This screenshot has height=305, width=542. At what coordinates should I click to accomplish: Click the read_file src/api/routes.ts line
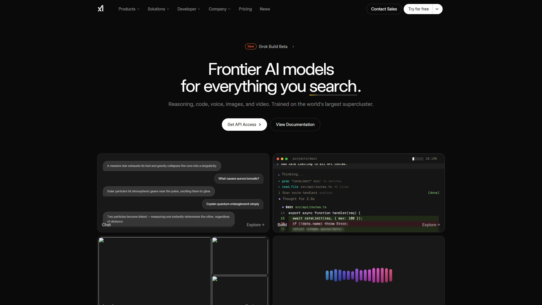coord(313,187)
